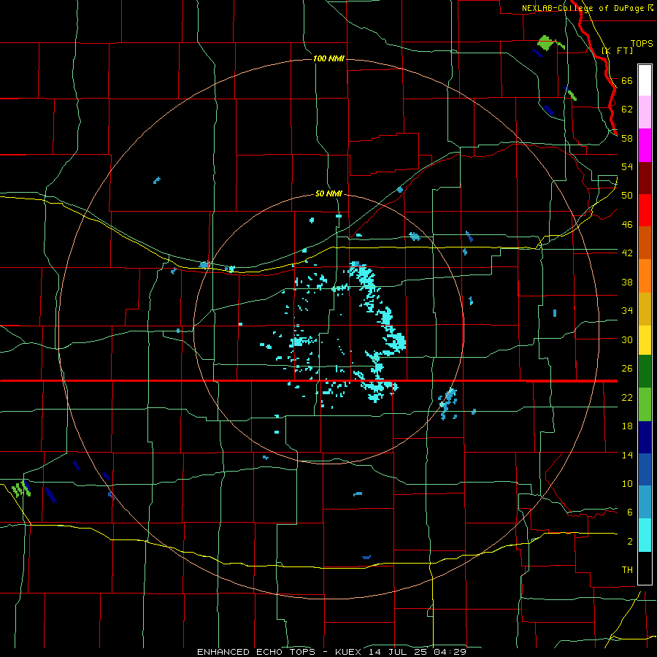Click the 50 legend value
This screenshot has width=657, height=657.
click(627, 196)
